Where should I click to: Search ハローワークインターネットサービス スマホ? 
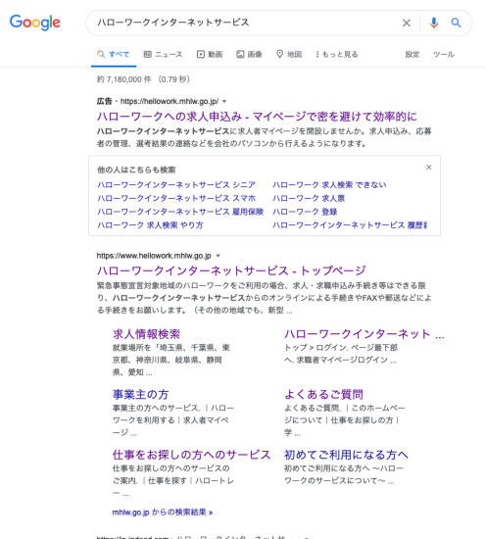click(x=176, y=198)
